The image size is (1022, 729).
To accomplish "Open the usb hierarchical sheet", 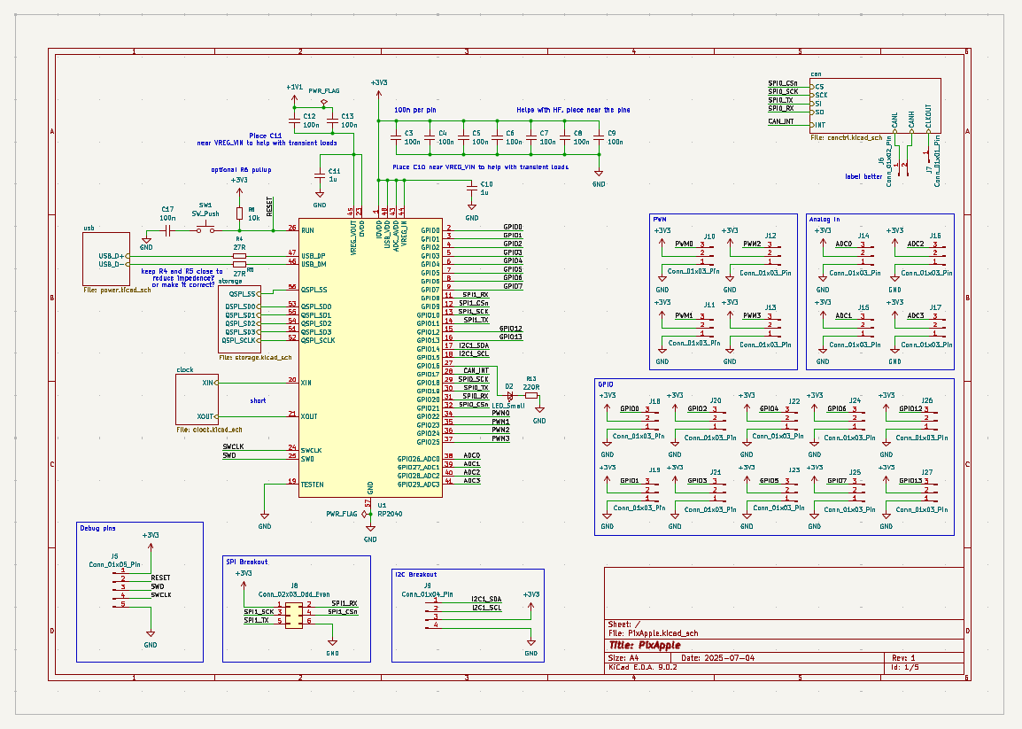I will [105, 259].
